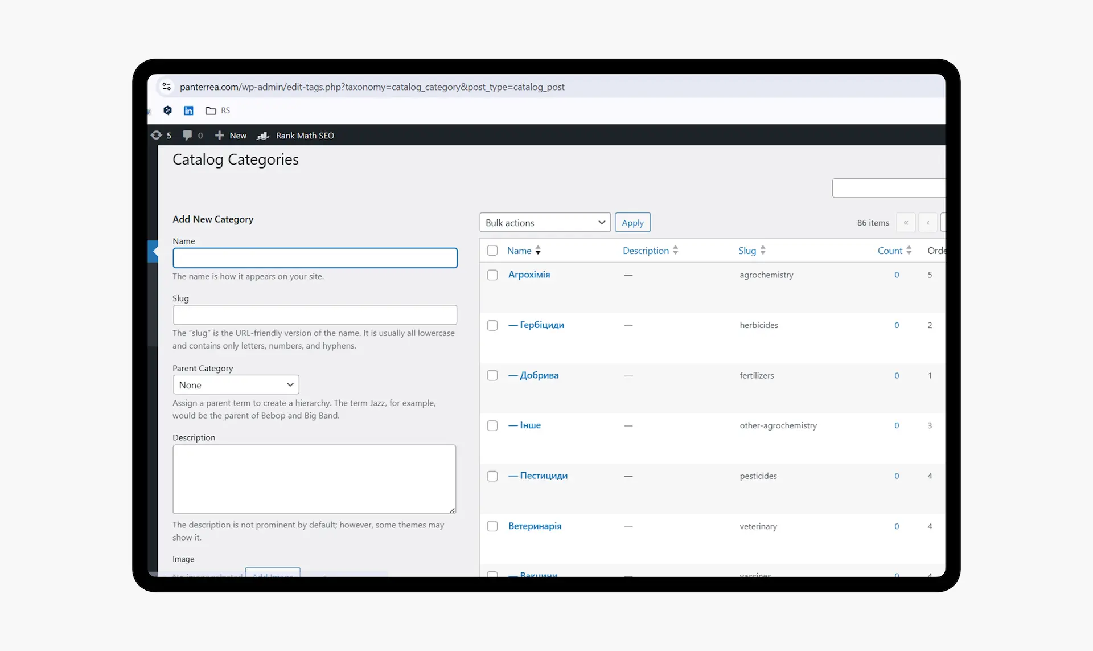Click the previous page pagination arrow

[x=928, y=222]
